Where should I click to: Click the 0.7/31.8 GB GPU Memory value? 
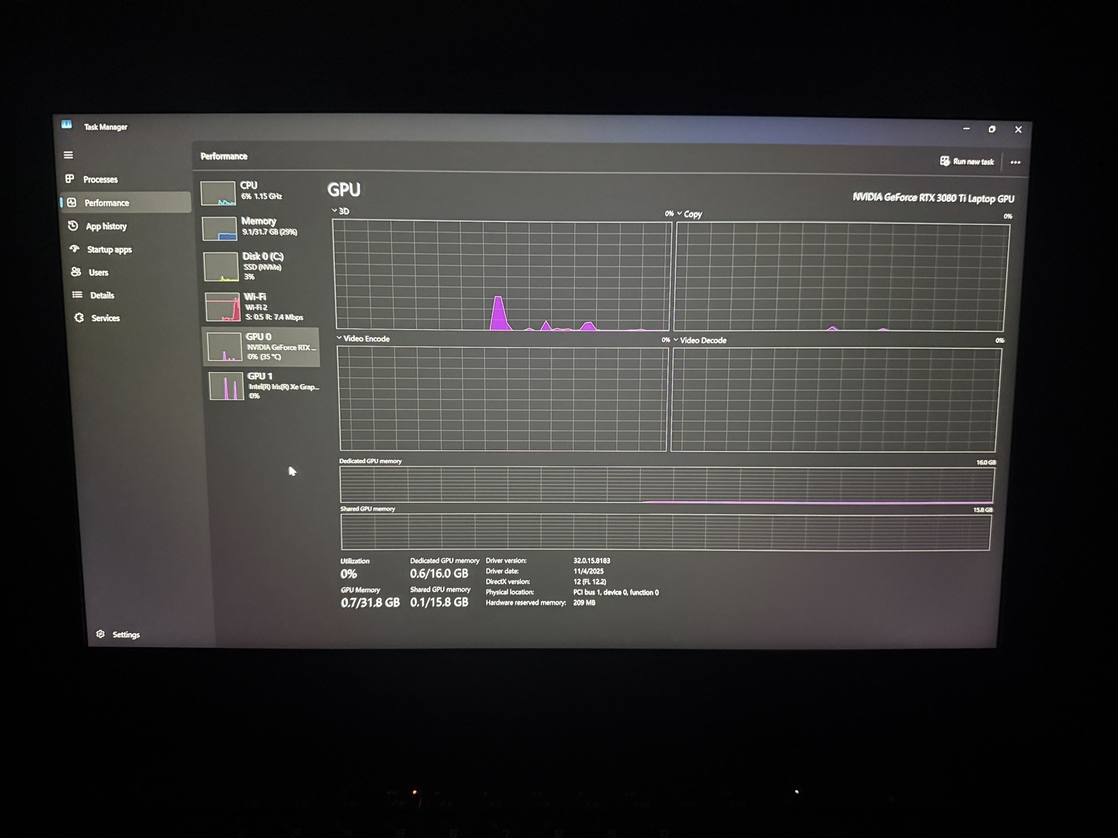point(370,602)
